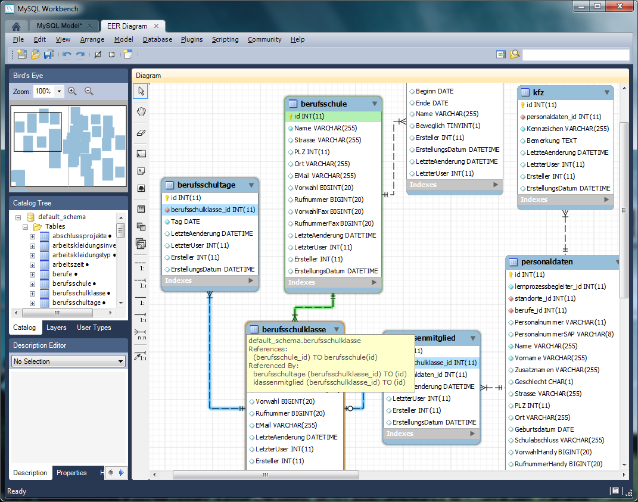Image resolution: width=638 pixels, height=502 pixels.
Task: Go to the Home screen tab
Action: coord(16,26)
